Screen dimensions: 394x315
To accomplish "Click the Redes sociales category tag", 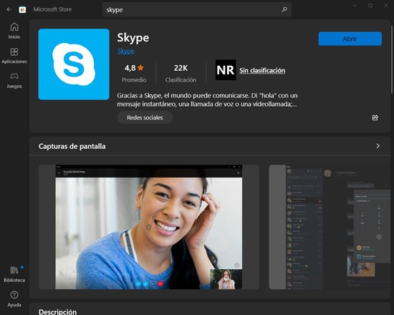I will pos(145,117).
